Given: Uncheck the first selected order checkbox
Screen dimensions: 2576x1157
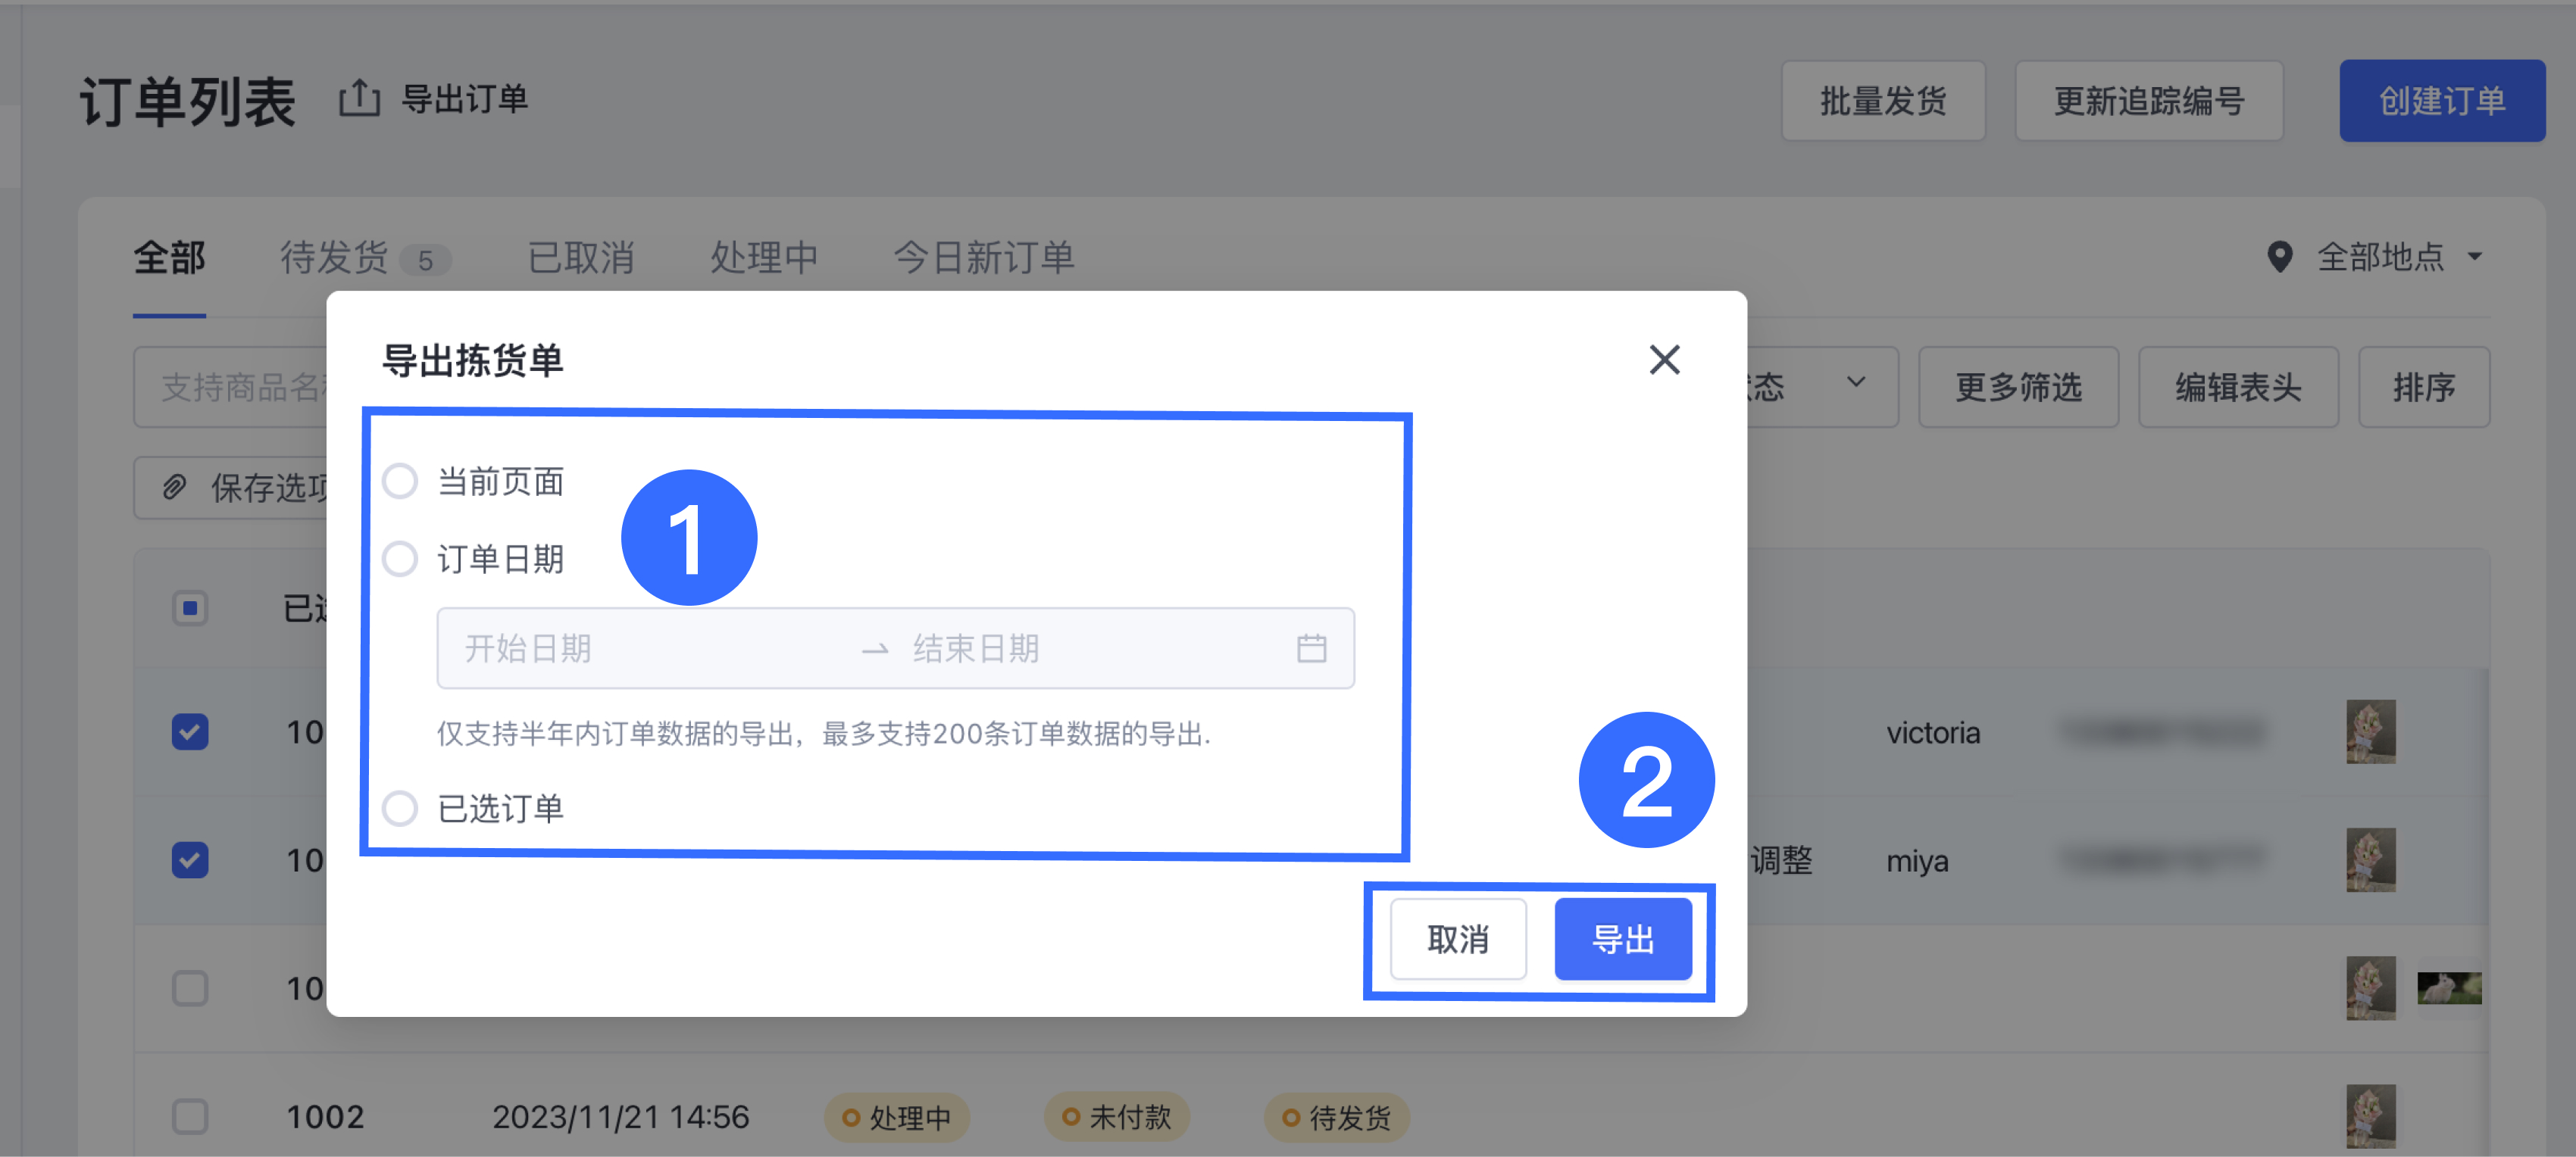Looking at the screenshot, I should coord(190,731).
